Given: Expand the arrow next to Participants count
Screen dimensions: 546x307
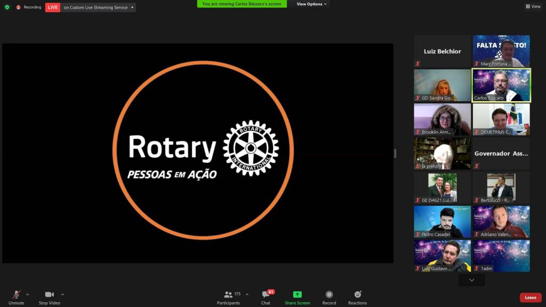Looking at the screenshot, I should 247,294.
